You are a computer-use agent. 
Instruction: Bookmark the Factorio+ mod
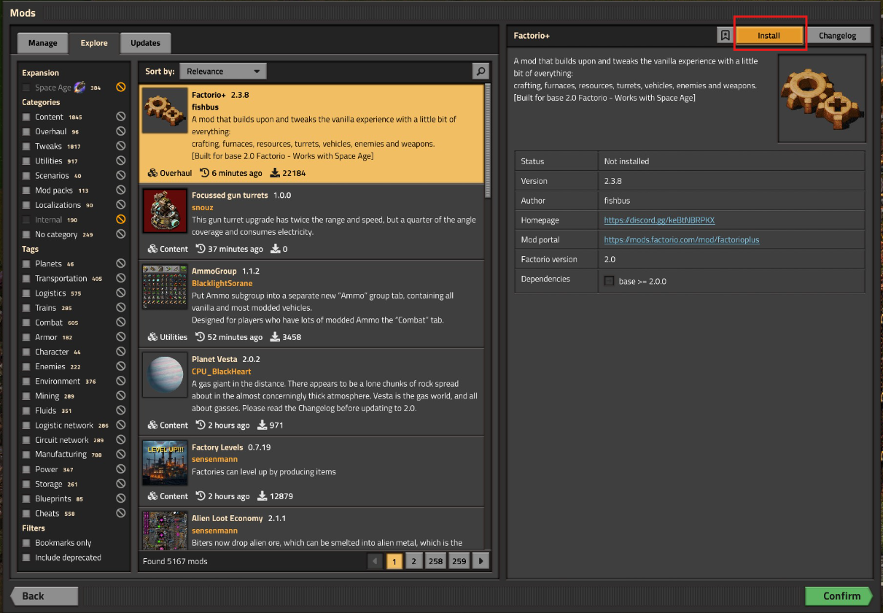tap(725, 35)
